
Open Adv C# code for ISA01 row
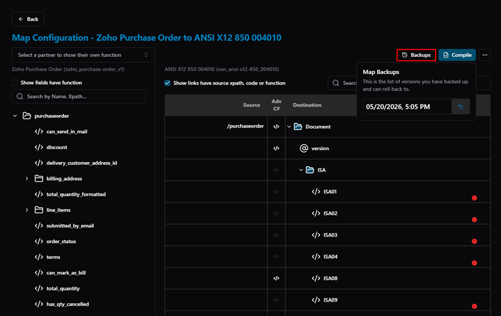(277, 192)
